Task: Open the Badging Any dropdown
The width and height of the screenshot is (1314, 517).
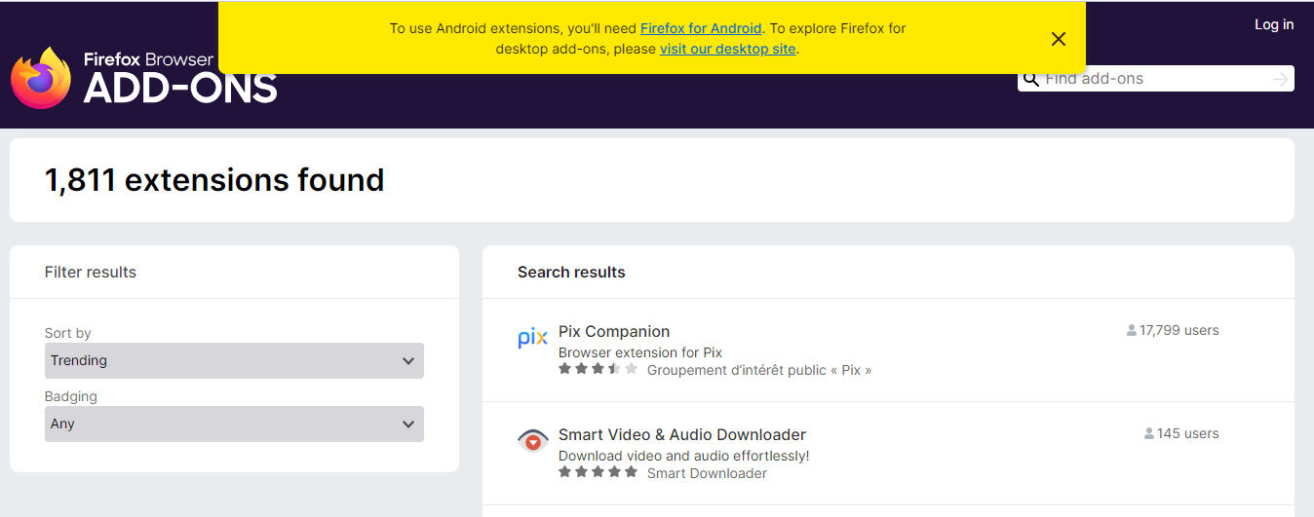Action: click(234, 425)
